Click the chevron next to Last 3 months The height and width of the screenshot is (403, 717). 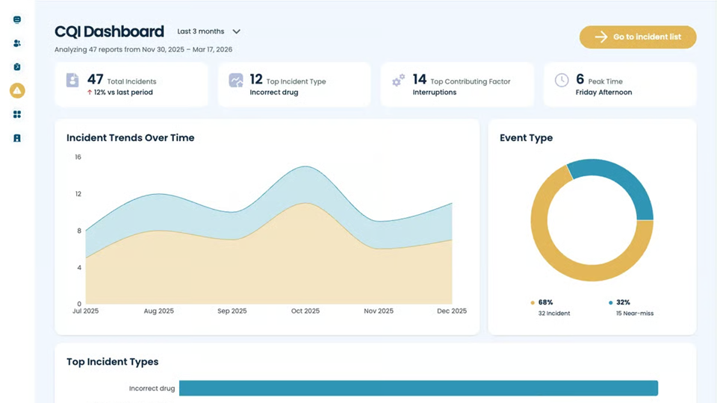(x=237, y=32)
